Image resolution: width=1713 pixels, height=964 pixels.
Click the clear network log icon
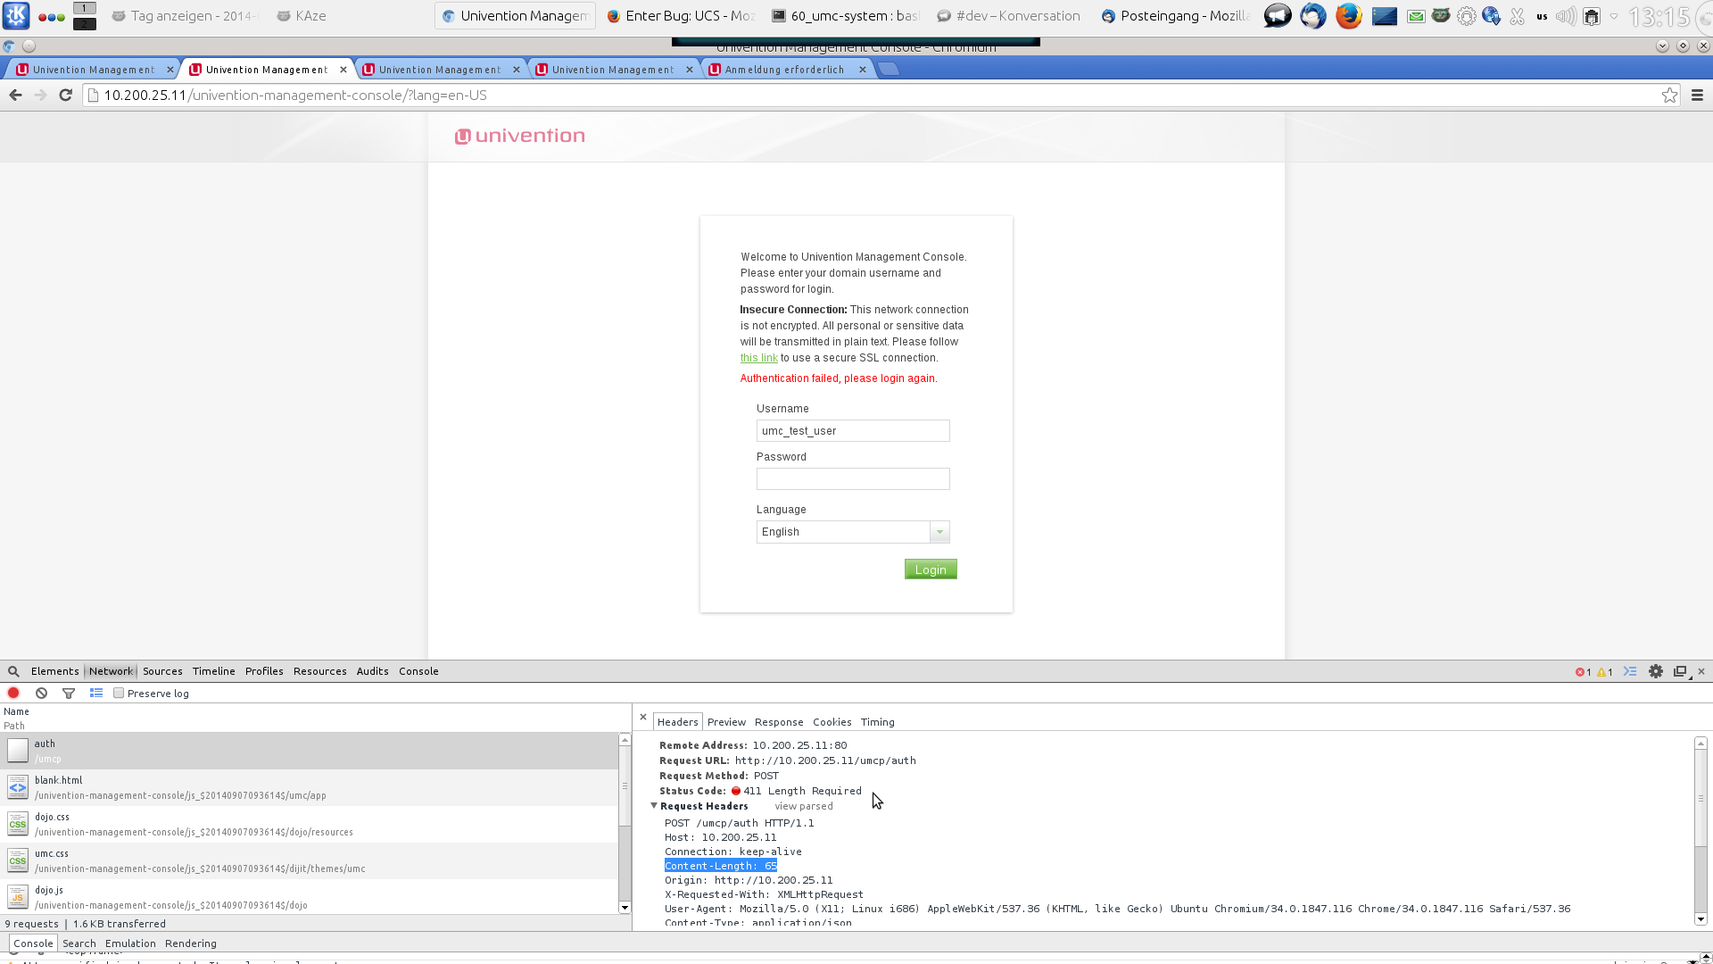click(41, 694)
